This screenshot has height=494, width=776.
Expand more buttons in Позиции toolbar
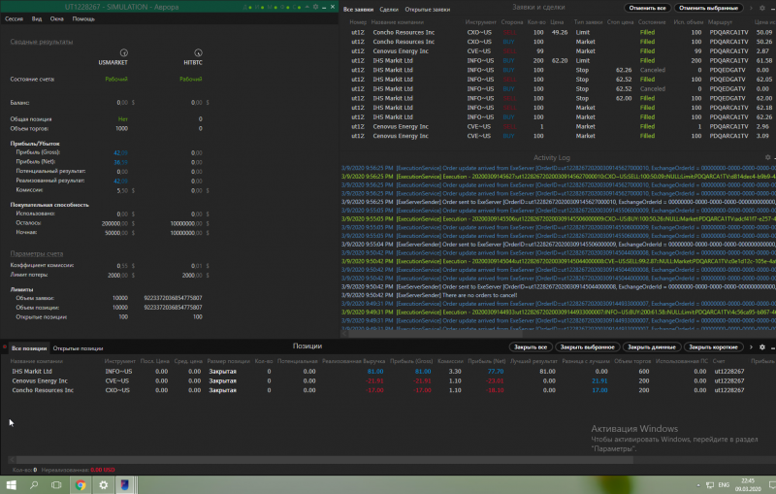tap(751, 347)
